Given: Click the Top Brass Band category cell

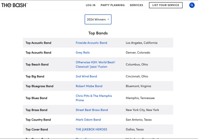Looking at the screenshot, I should coord(36,110).
